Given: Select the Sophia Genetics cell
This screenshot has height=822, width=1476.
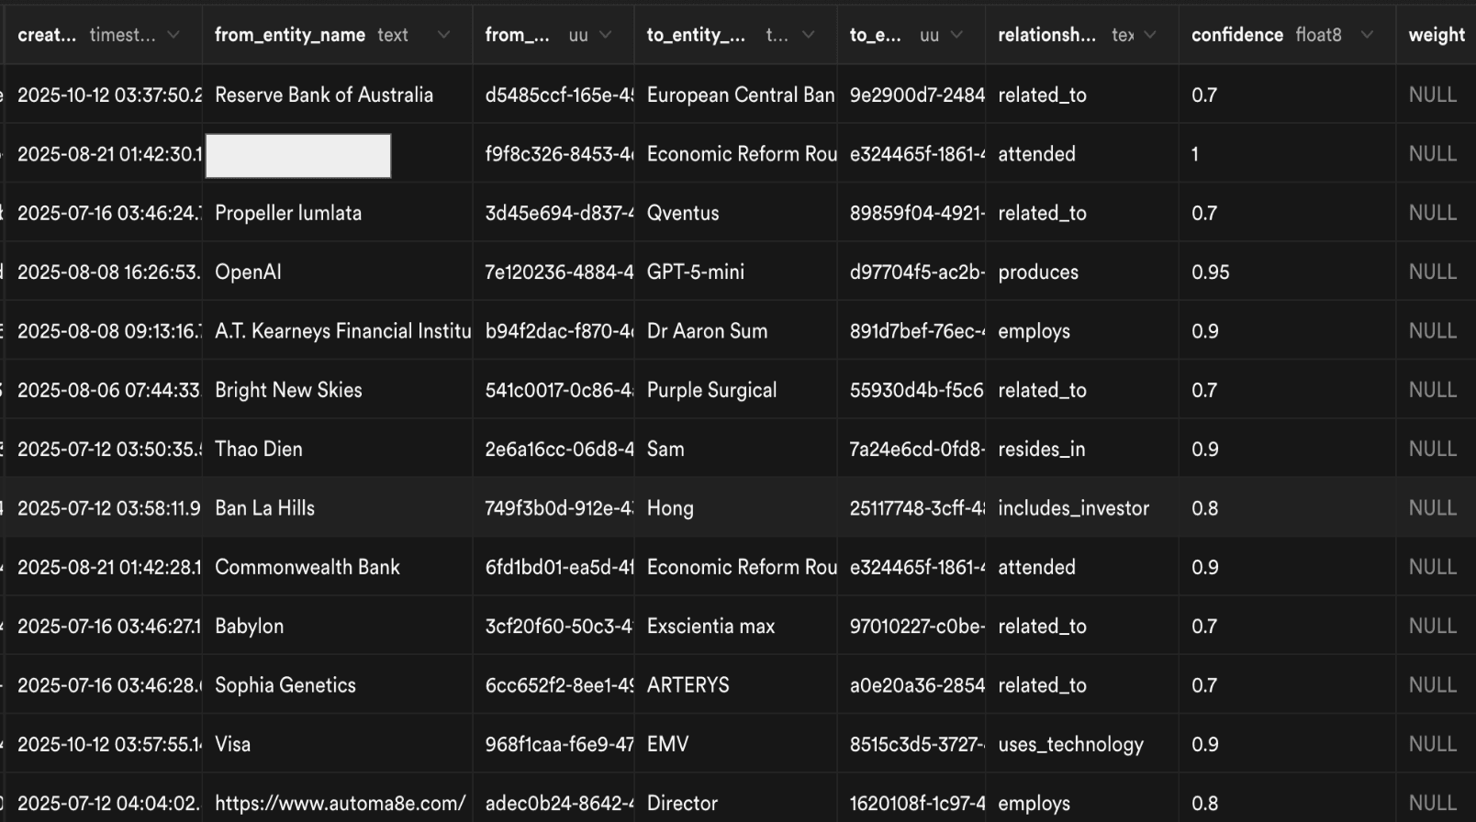Looking at the screenshot, I should click(338, 685).
